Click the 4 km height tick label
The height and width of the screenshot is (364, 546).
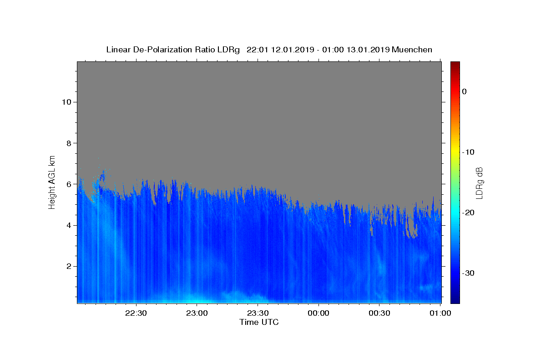tap(69, 225)
